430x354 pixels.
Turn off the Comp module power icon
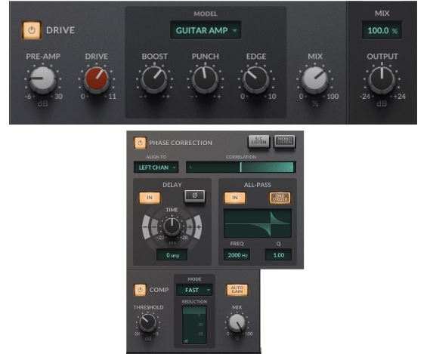140,290
